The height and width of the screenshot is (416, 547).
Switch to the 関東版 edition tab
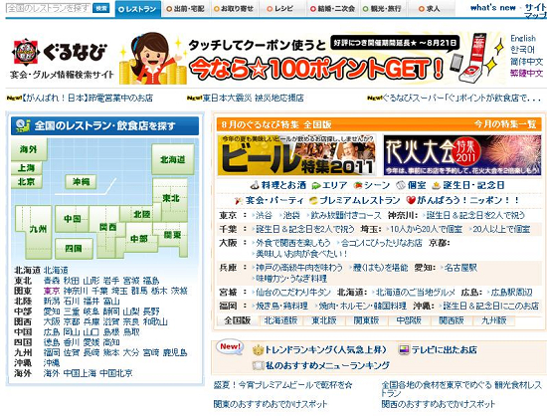pos(366,320)
